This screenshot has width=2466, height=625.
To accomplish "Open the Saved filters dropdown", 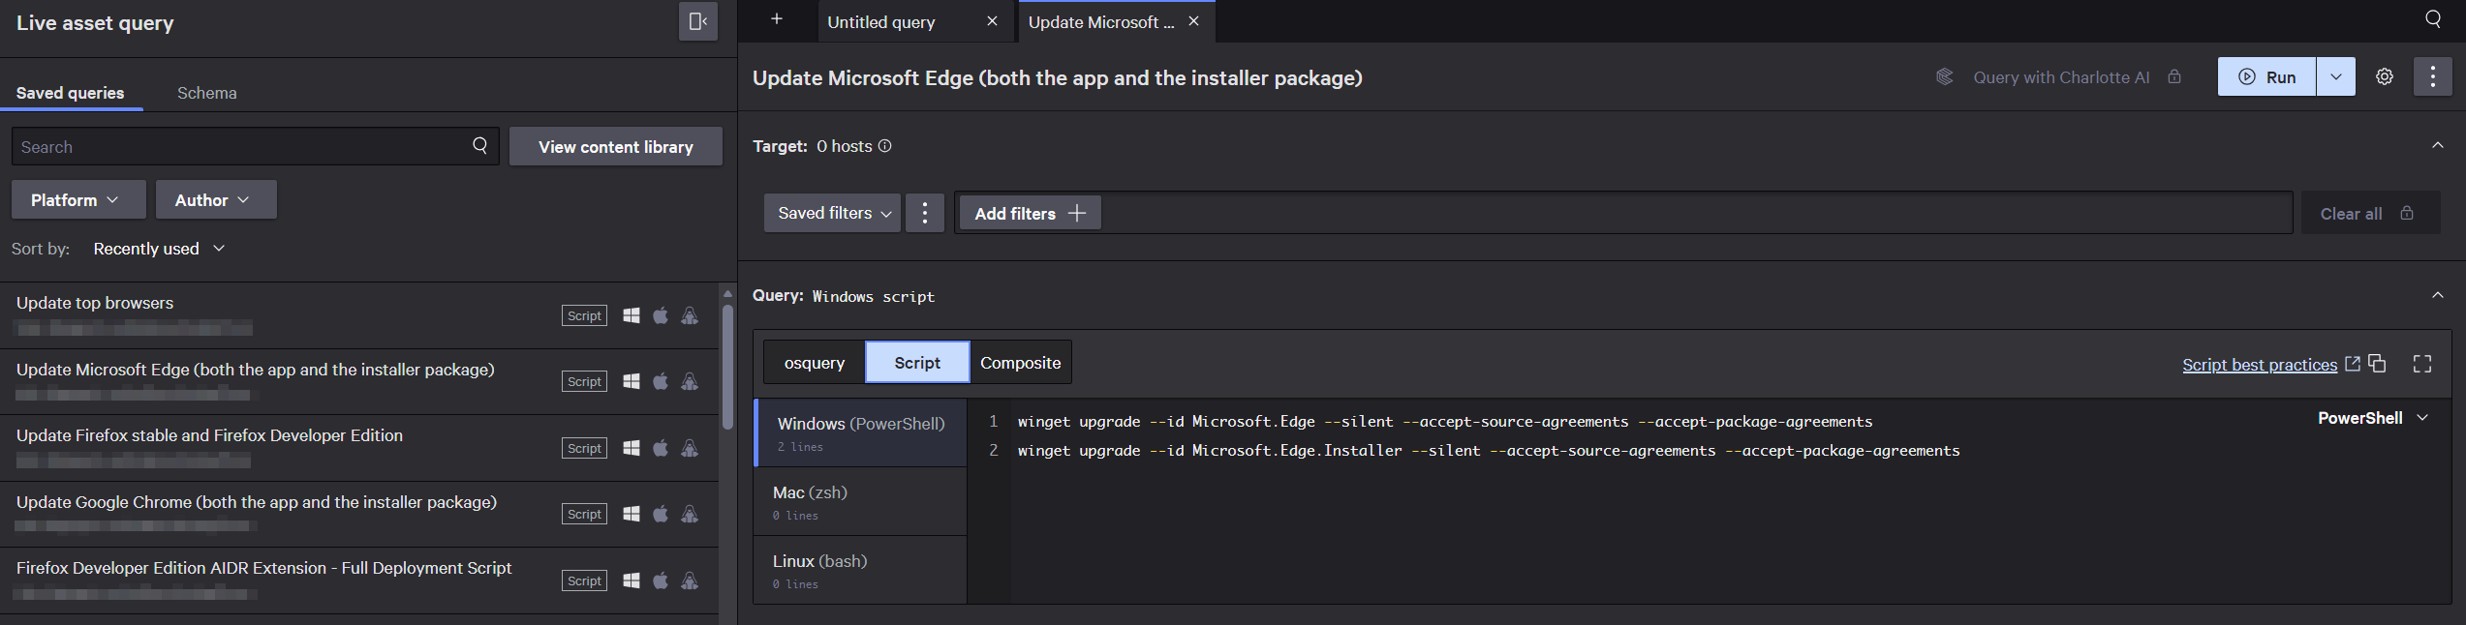I will click(x=832, y=213).
